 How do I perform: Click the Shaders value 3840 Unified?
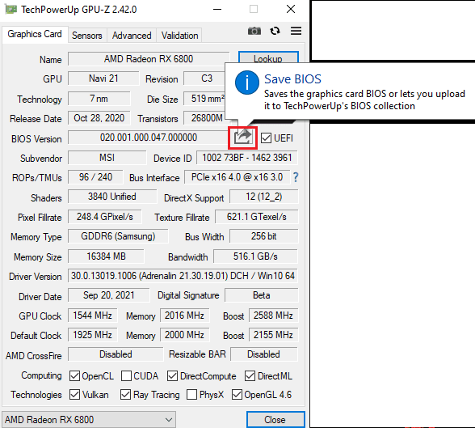coord(112,197)
